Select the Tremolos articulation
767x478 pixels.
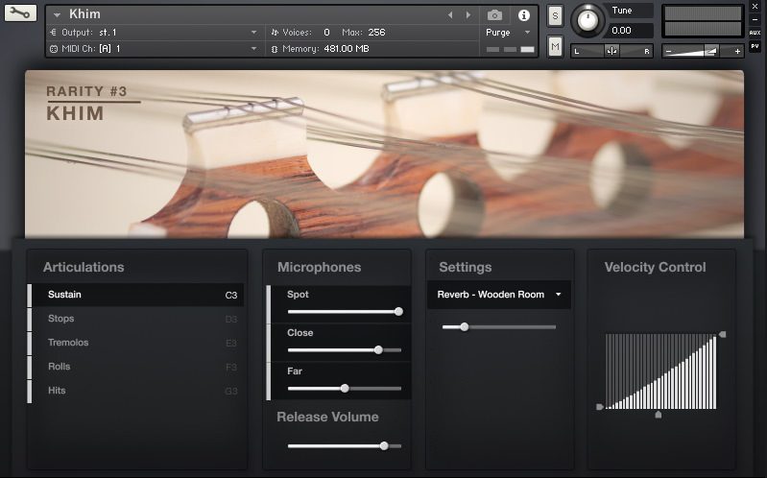click(x=68, y=343)
